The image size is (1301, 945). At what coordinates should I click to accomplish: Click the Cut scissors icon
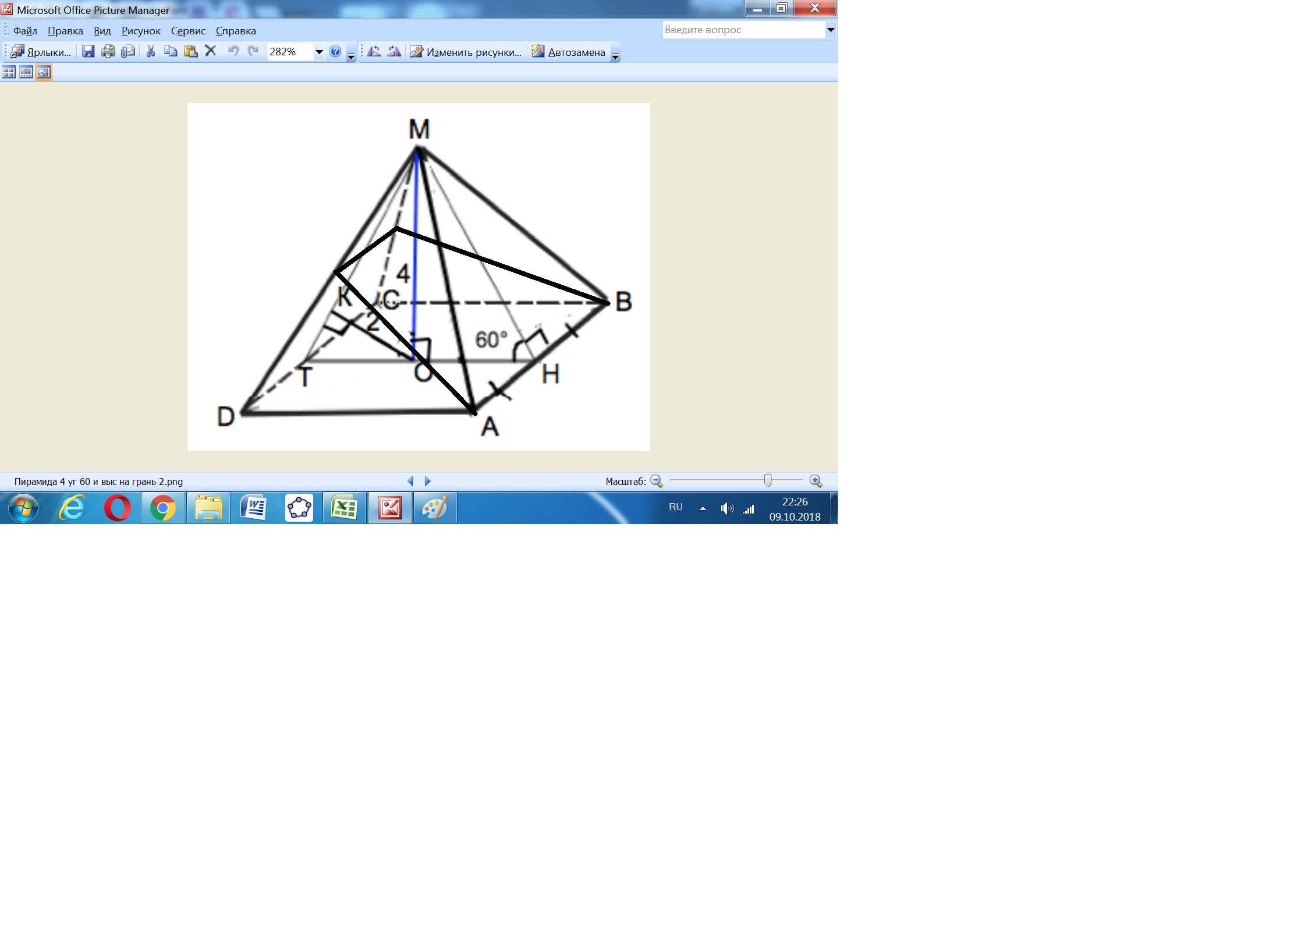tap(151, 52)
